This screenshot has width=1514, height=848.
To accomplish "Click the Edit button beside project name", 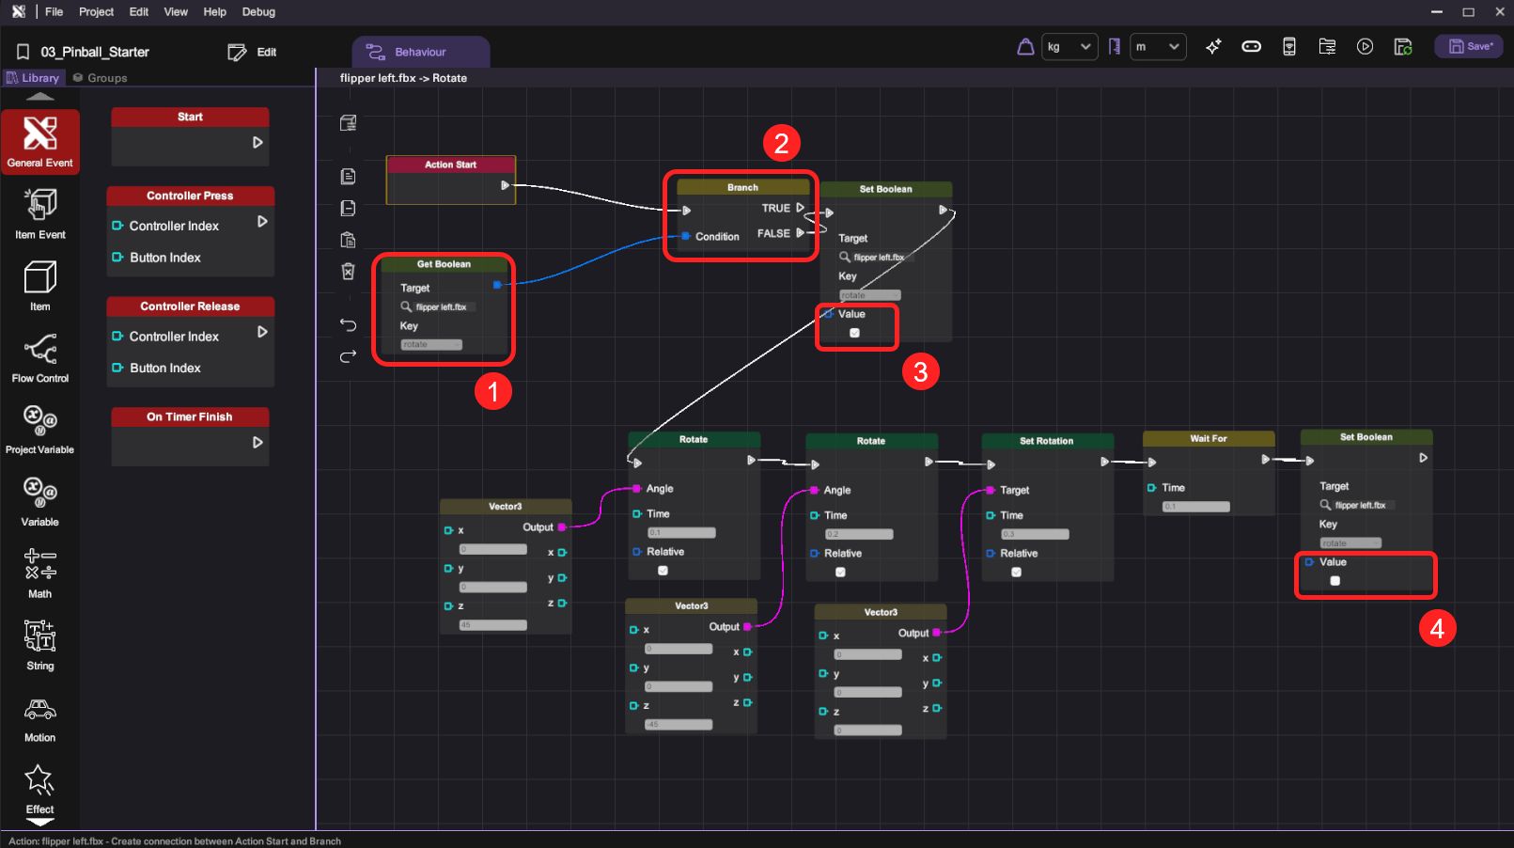I will tap(253, 53).
